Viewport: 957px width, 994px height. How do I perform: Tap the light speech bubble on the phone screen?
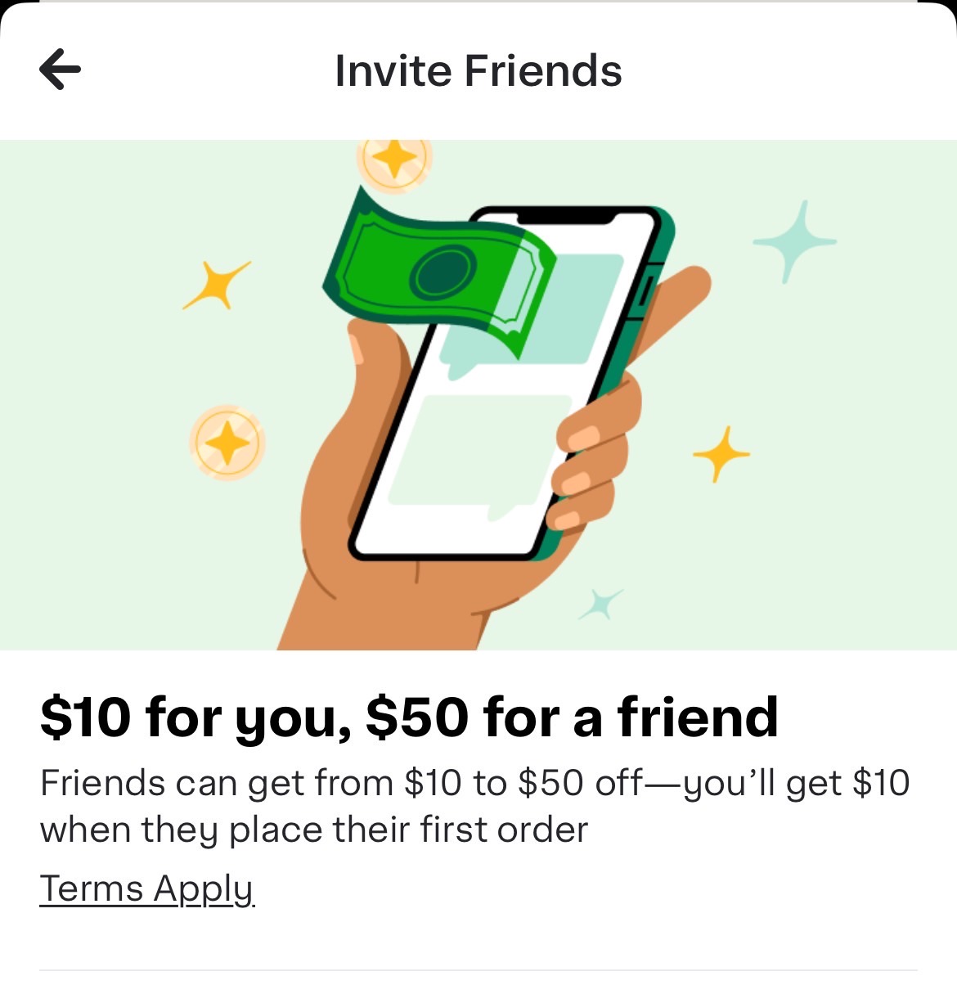[478, 456]
